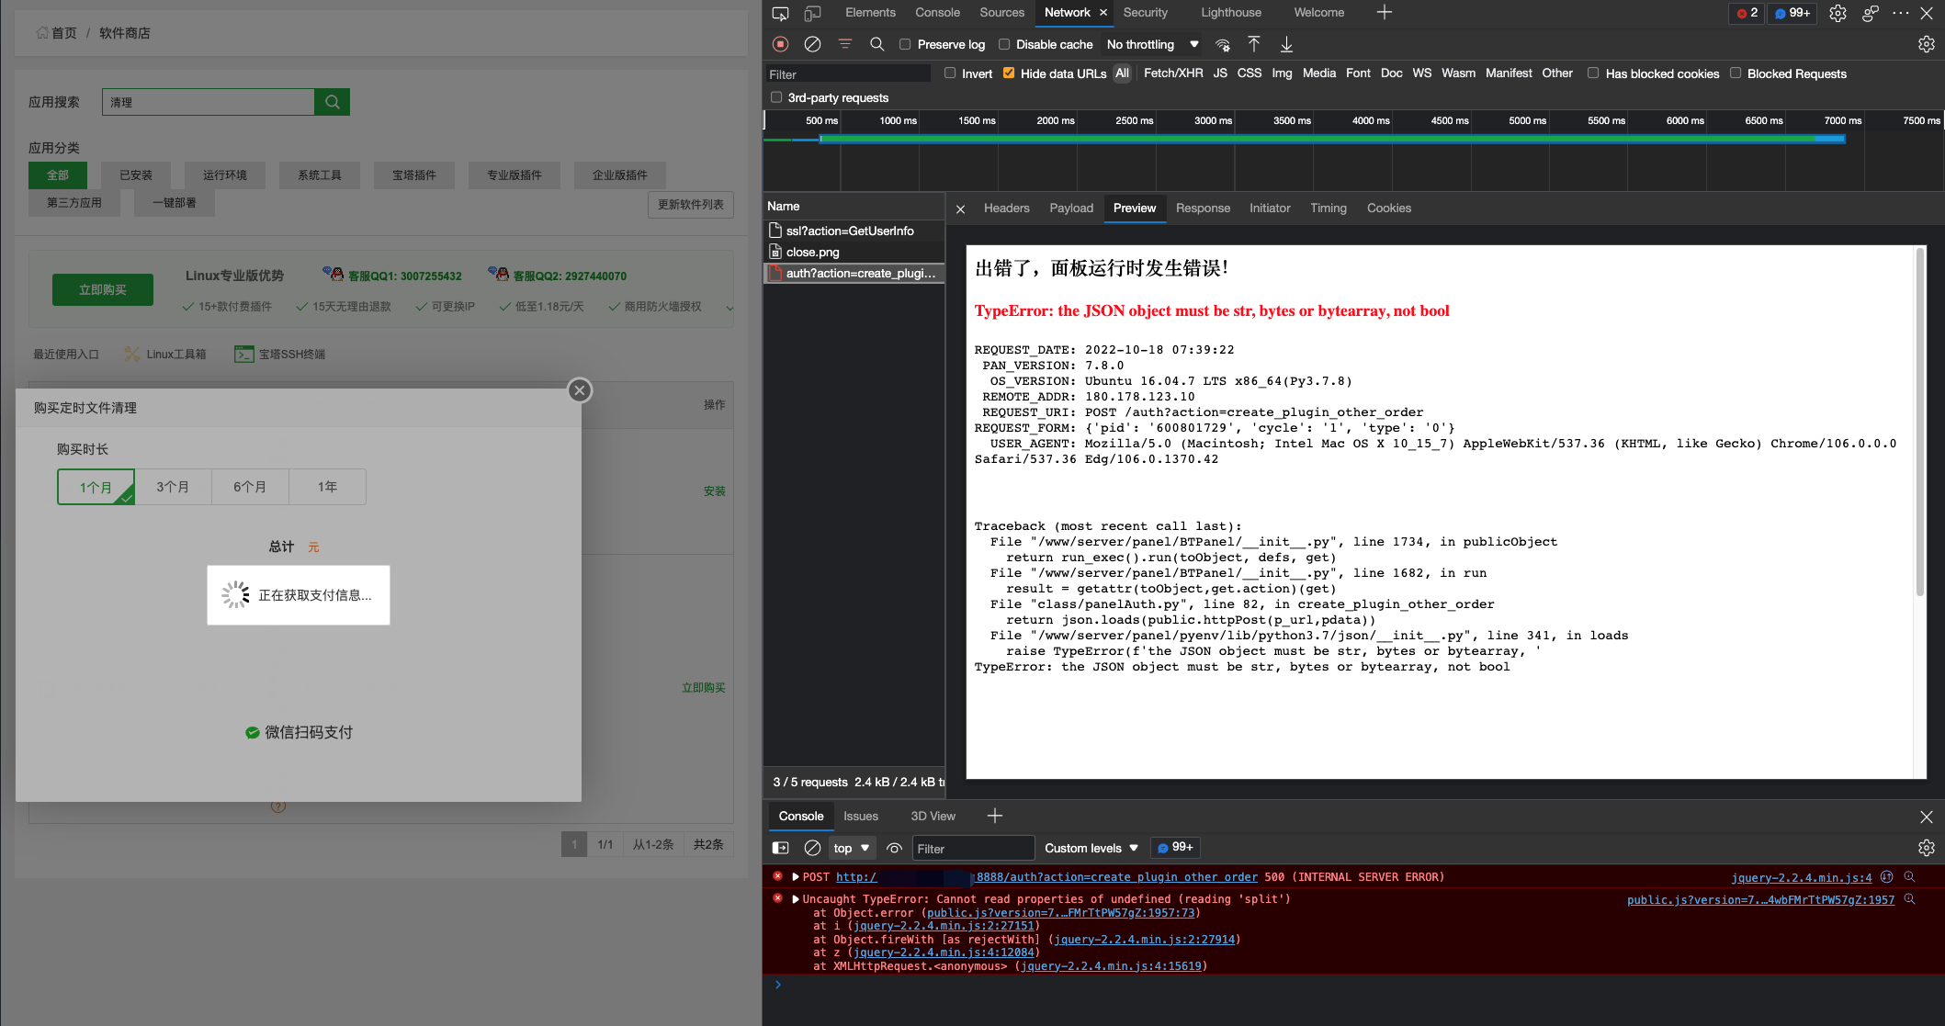Open console settings gear icon
Image resolution: width=1945 pixels, height=1026 pixels.
(1927, 848)
